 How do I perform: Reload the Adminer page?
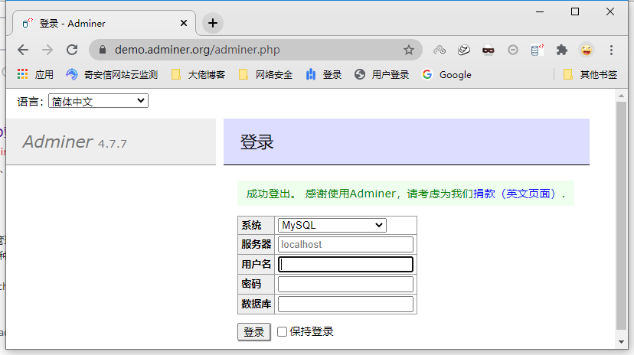[72, 50]
